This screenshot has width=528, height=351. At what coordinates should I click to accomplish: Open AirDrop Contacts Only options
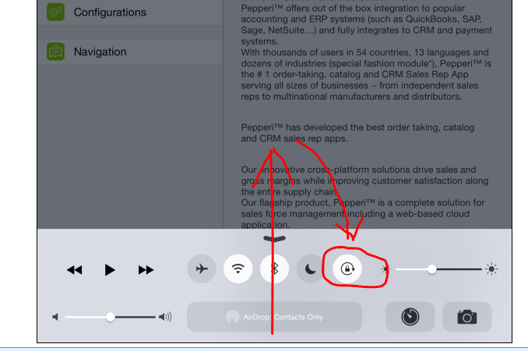(274, 317)
